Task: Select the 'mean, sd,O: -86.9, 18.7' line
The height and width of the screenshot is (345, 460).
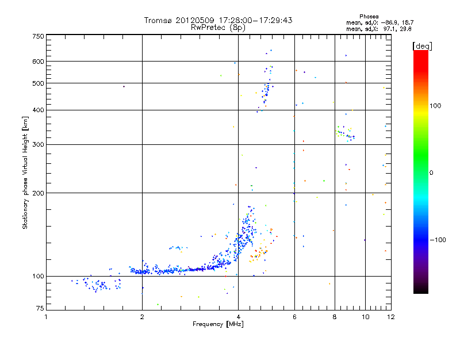Action: (x=380, y=22)
